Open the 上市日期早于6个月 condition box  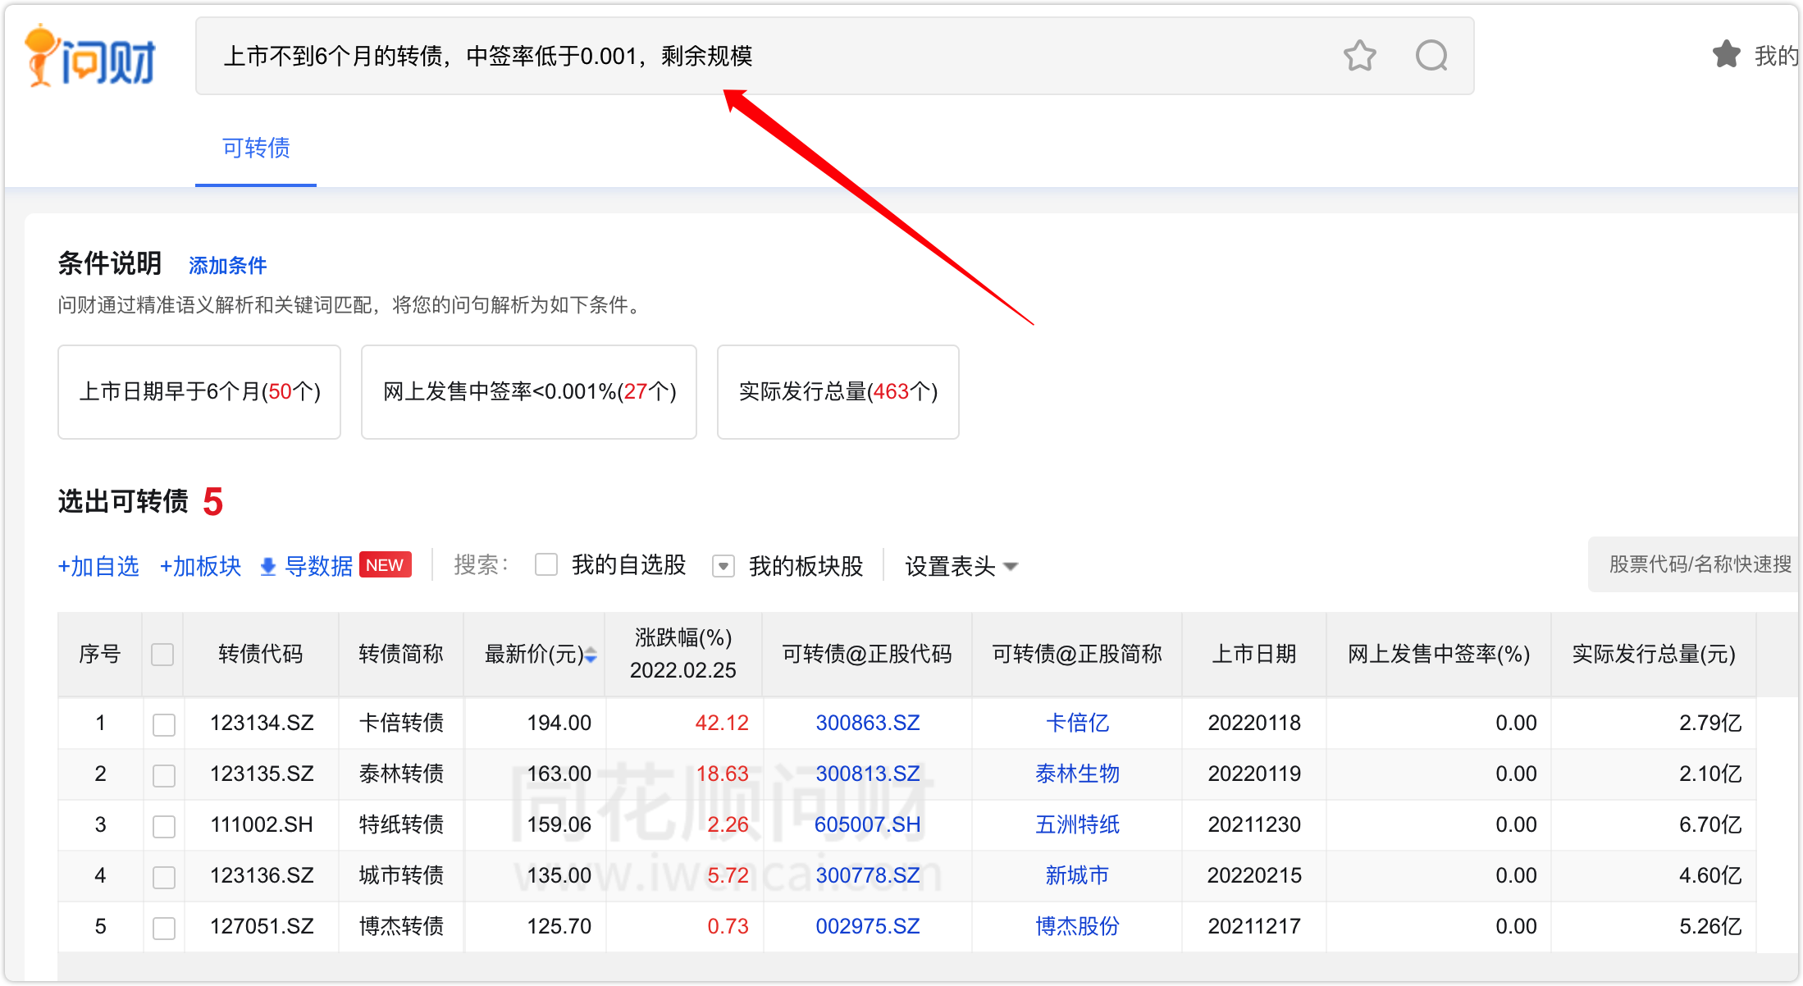pos(199,392)
